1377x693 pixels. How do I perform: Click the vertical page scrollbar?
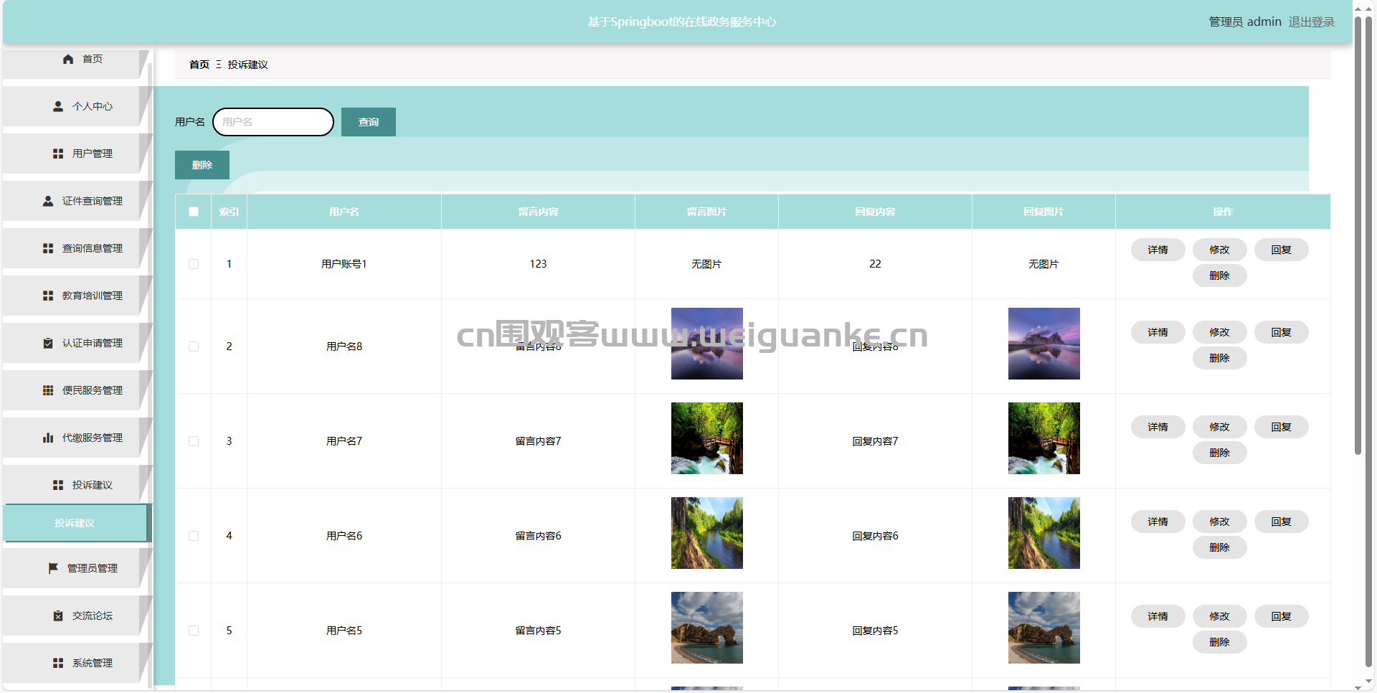click(1358, 237)
